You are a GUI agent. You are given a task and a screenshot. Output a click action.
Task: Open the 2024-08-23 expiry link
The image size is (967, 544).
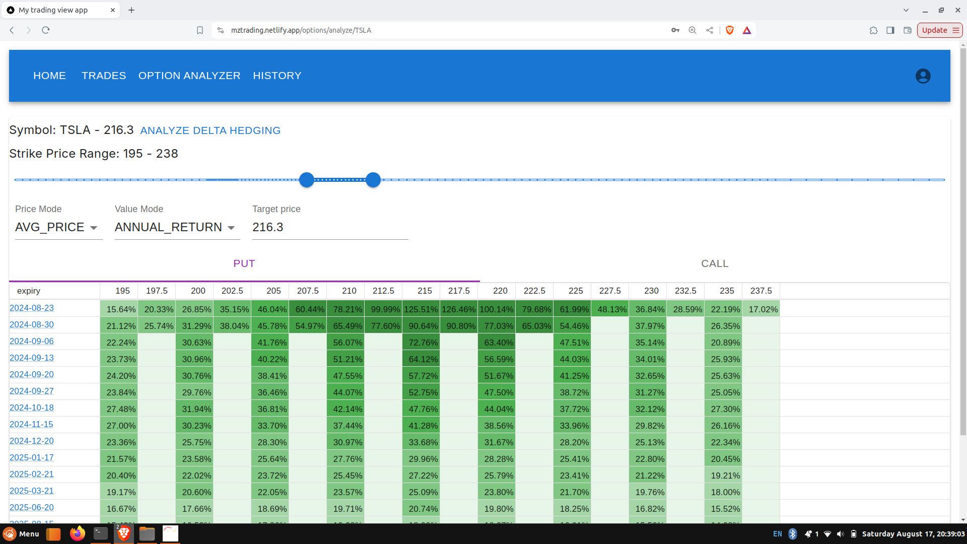pyautogui.click(x=32, y=308)
